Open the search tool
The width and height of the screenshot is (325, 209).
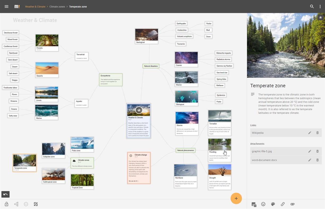tap(312, 7)
